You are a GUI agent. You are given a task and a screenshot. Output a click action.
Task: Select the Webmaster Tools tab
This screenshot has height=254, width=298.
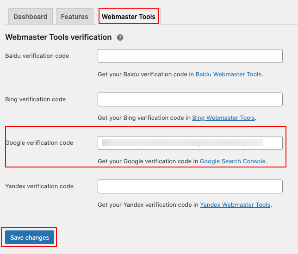tap(129, 17)
